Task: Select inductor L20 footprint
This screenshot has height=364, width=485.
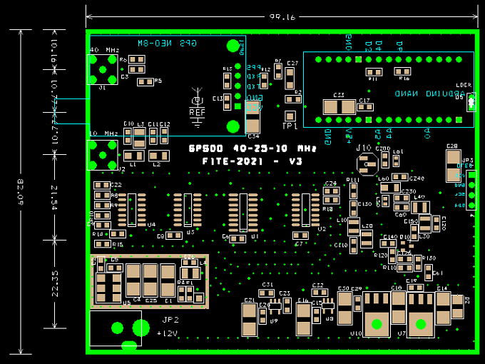Action: pyautogui.click(x=367, y=238)
